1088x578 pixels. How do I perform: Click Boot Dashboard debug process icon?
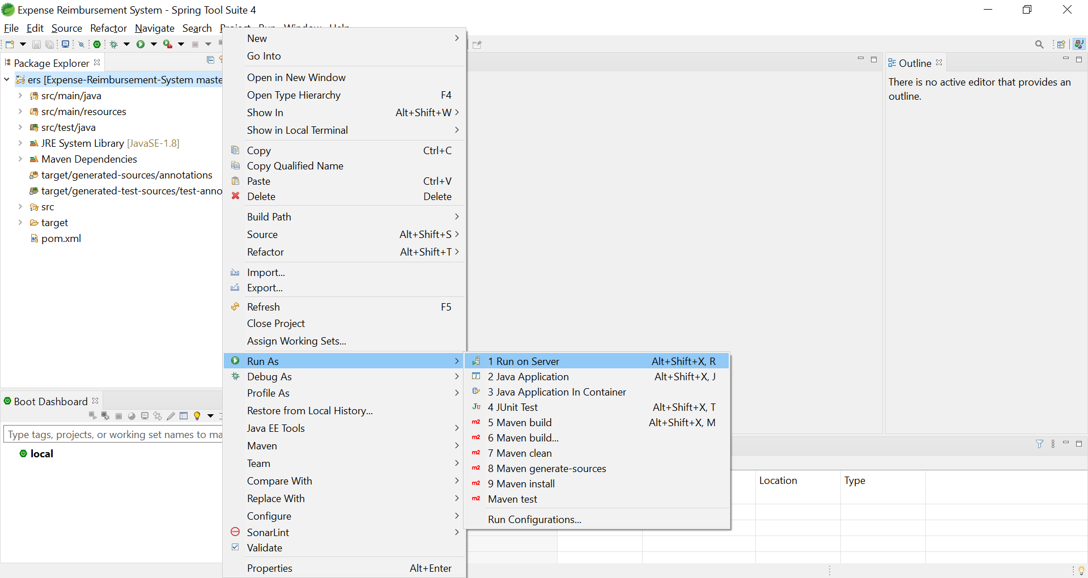coord(105,416)
